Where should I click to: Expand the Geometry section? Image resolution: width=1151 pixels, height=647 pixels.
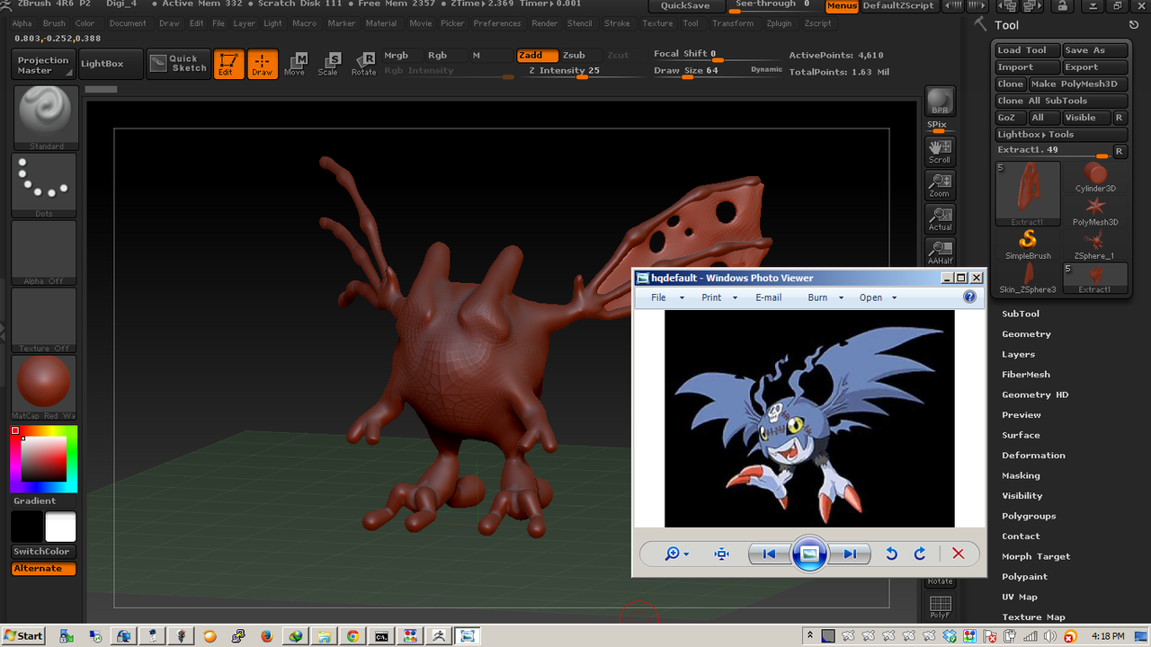coord(1026,334)
